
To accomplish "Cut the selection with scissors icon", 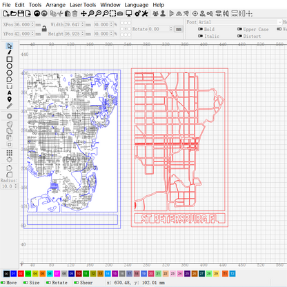I will (x=60, y=14).
